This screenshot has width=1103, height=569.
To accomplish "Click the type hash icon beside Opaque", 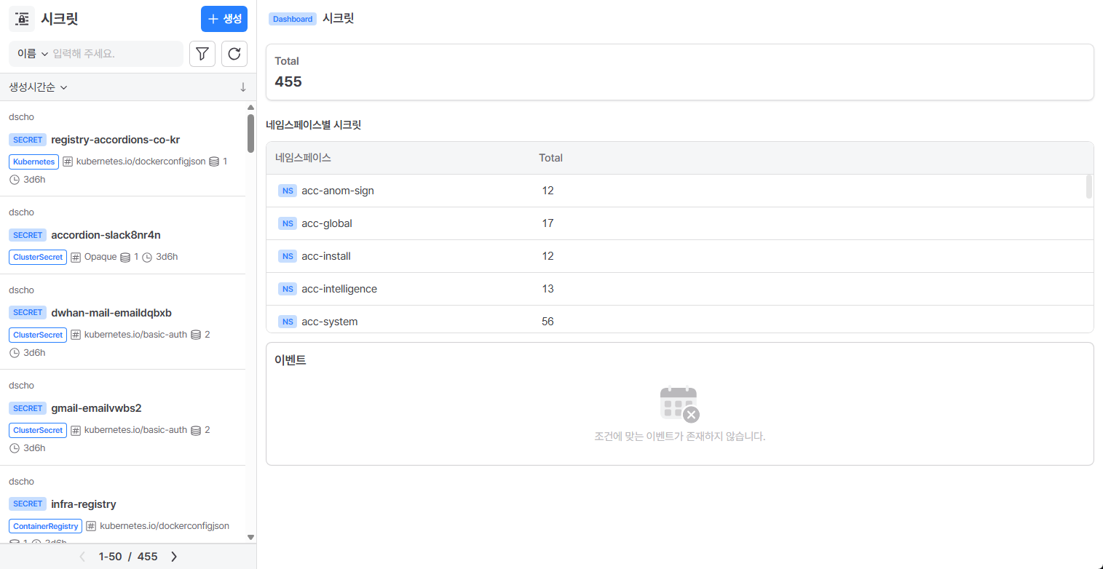I will pyautogui.click(x=76, y=257).
